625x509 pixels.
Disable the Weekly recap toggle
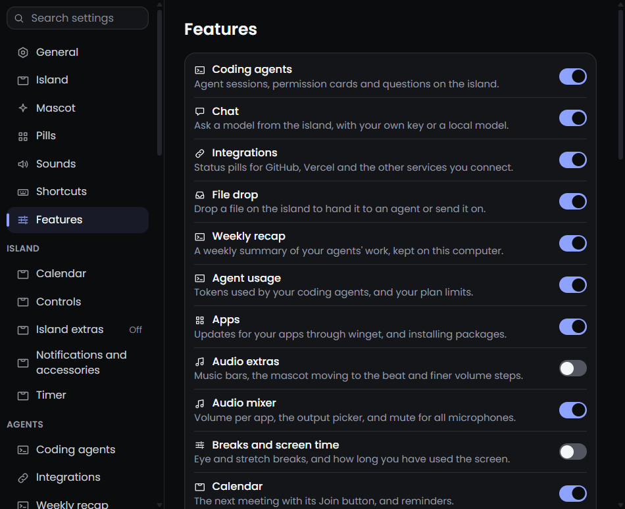click(573, 243)
